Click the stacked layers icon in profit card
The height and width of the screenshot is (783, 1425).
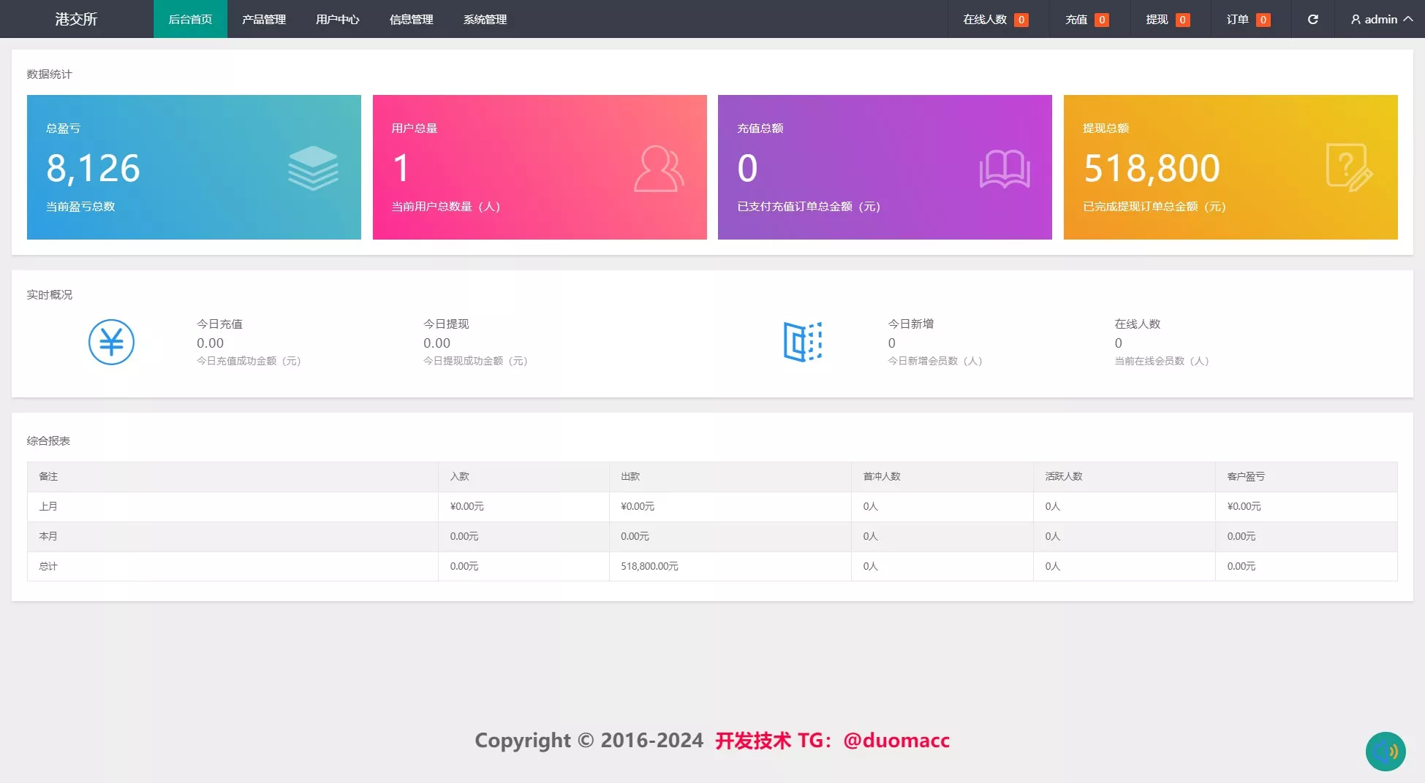pyautogui.click(x=313, y=168)
